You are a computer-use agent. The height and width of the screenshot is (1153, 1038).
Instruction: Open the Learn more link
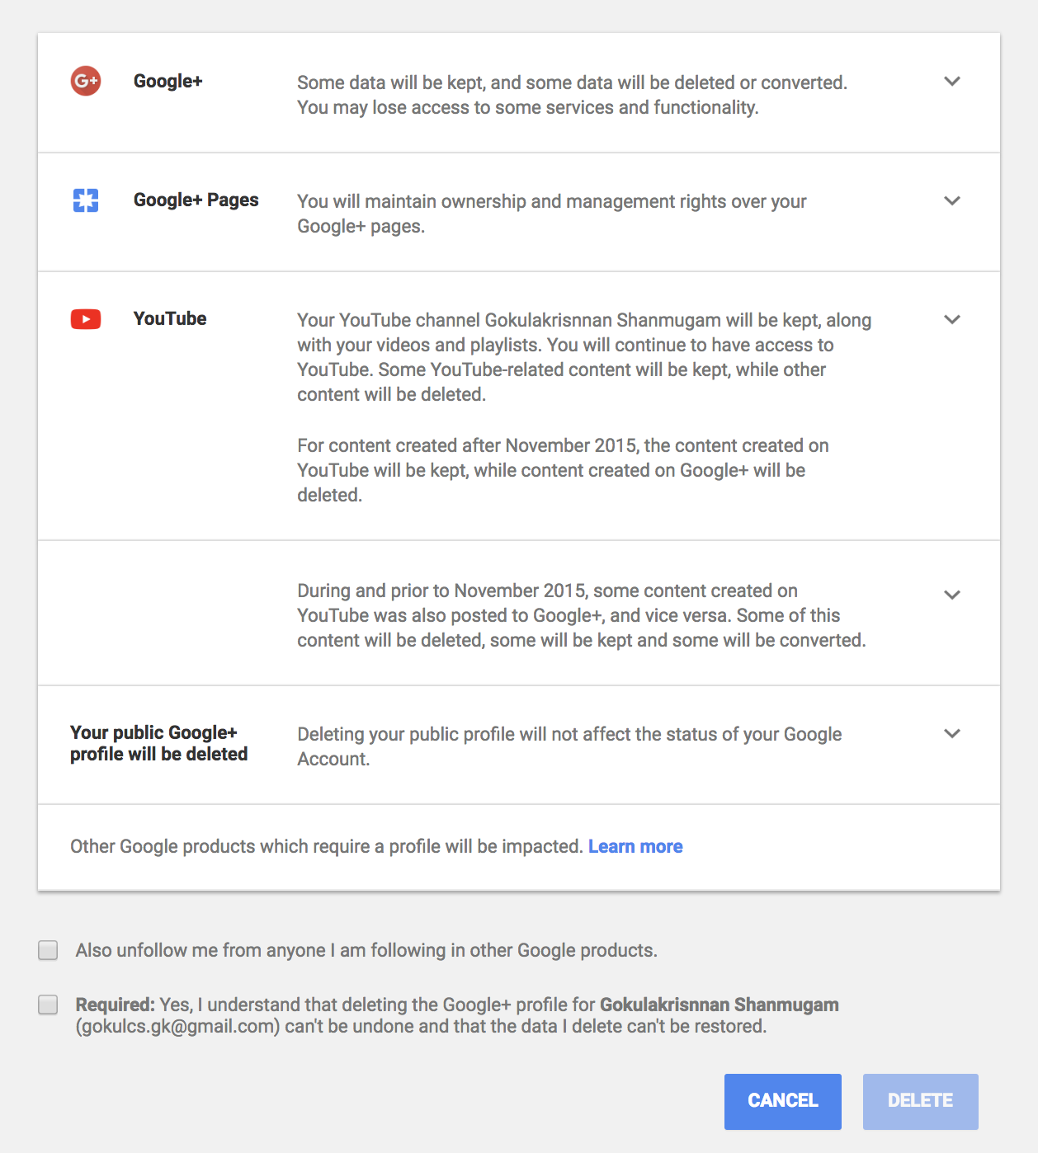(635, 846)
